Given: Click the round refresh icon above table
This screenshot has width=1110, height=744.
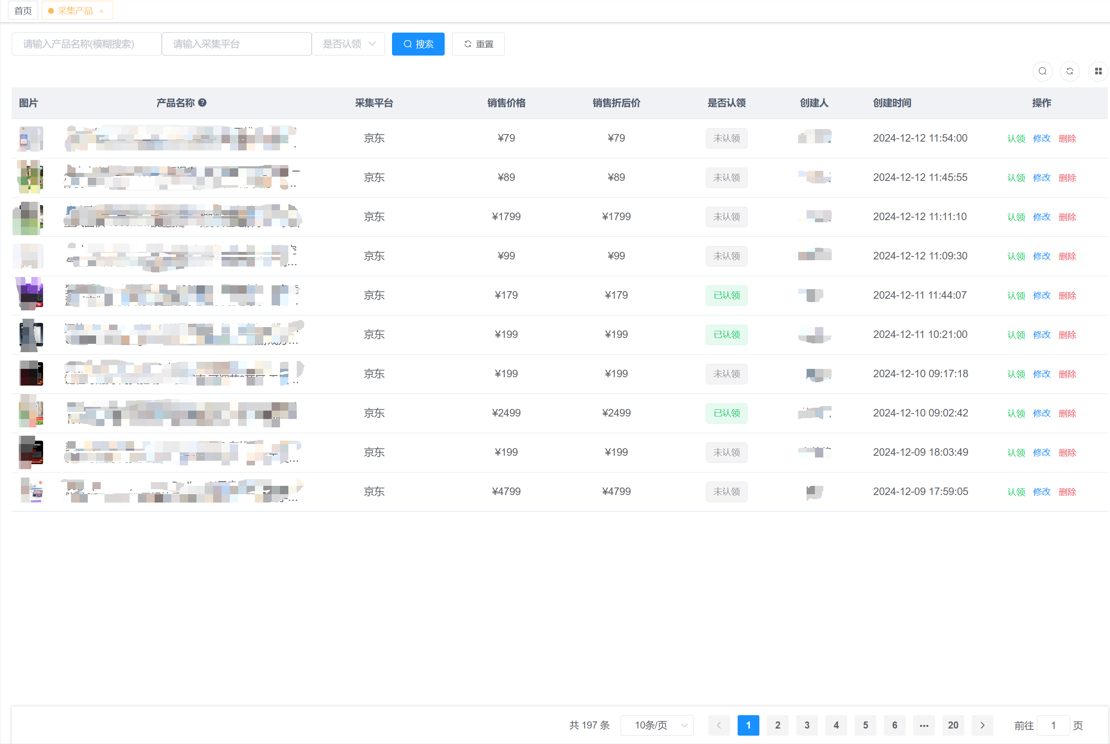Looking at the screenshot, I should click(1069, 71).
